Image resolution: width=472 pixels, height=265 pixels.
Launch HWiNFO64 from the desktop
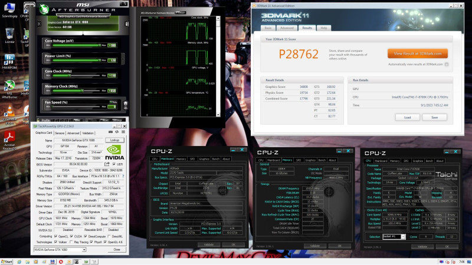click(x=9, y=62)
